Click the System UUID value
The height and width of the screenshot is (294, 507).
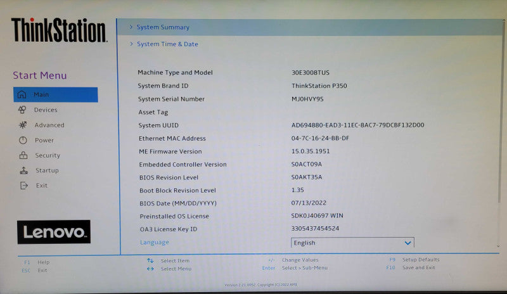pyautogui.click(x=357, y=125)
